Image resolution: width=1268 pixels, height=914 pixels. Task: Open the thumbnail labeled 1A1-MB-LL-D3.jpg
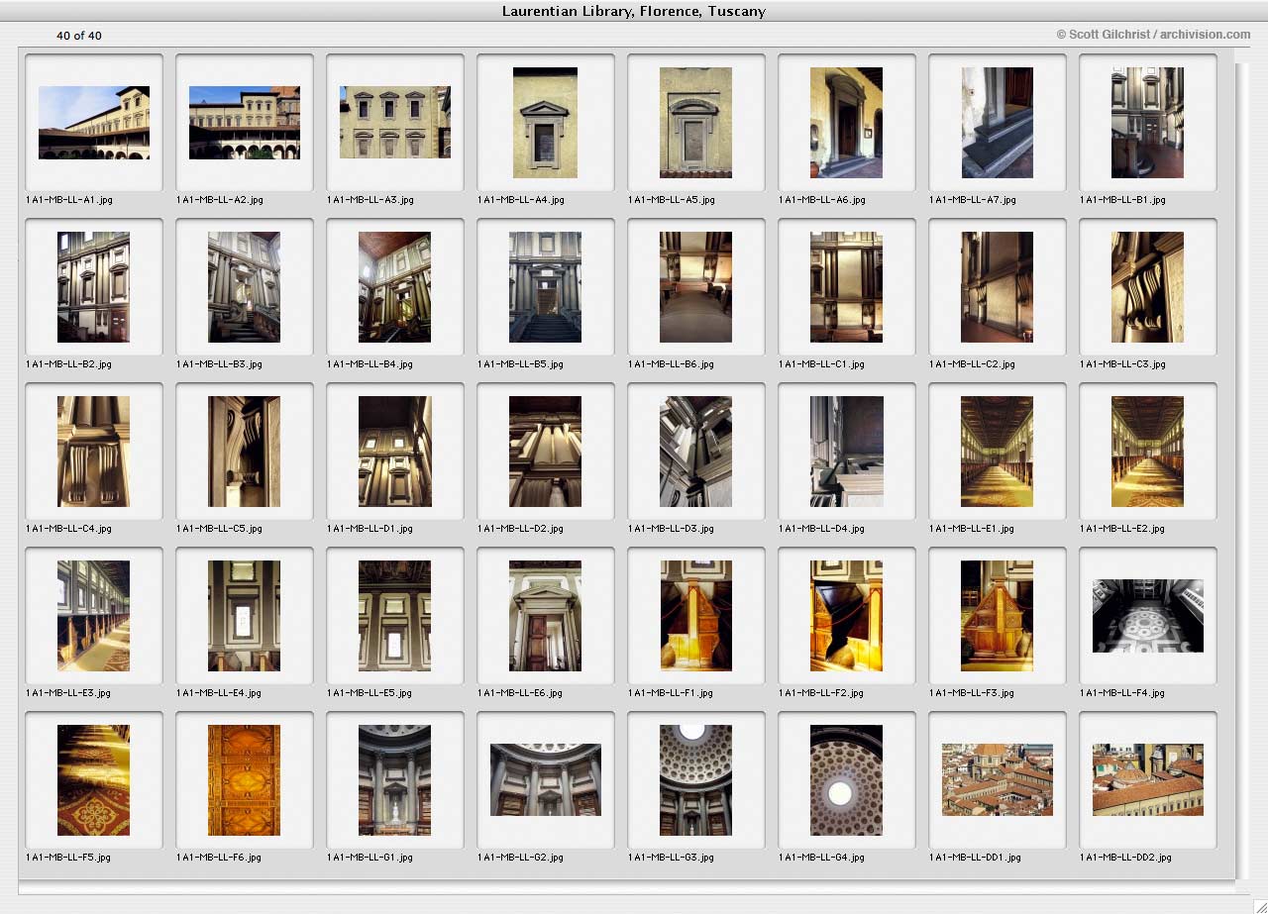coord(696,452)
